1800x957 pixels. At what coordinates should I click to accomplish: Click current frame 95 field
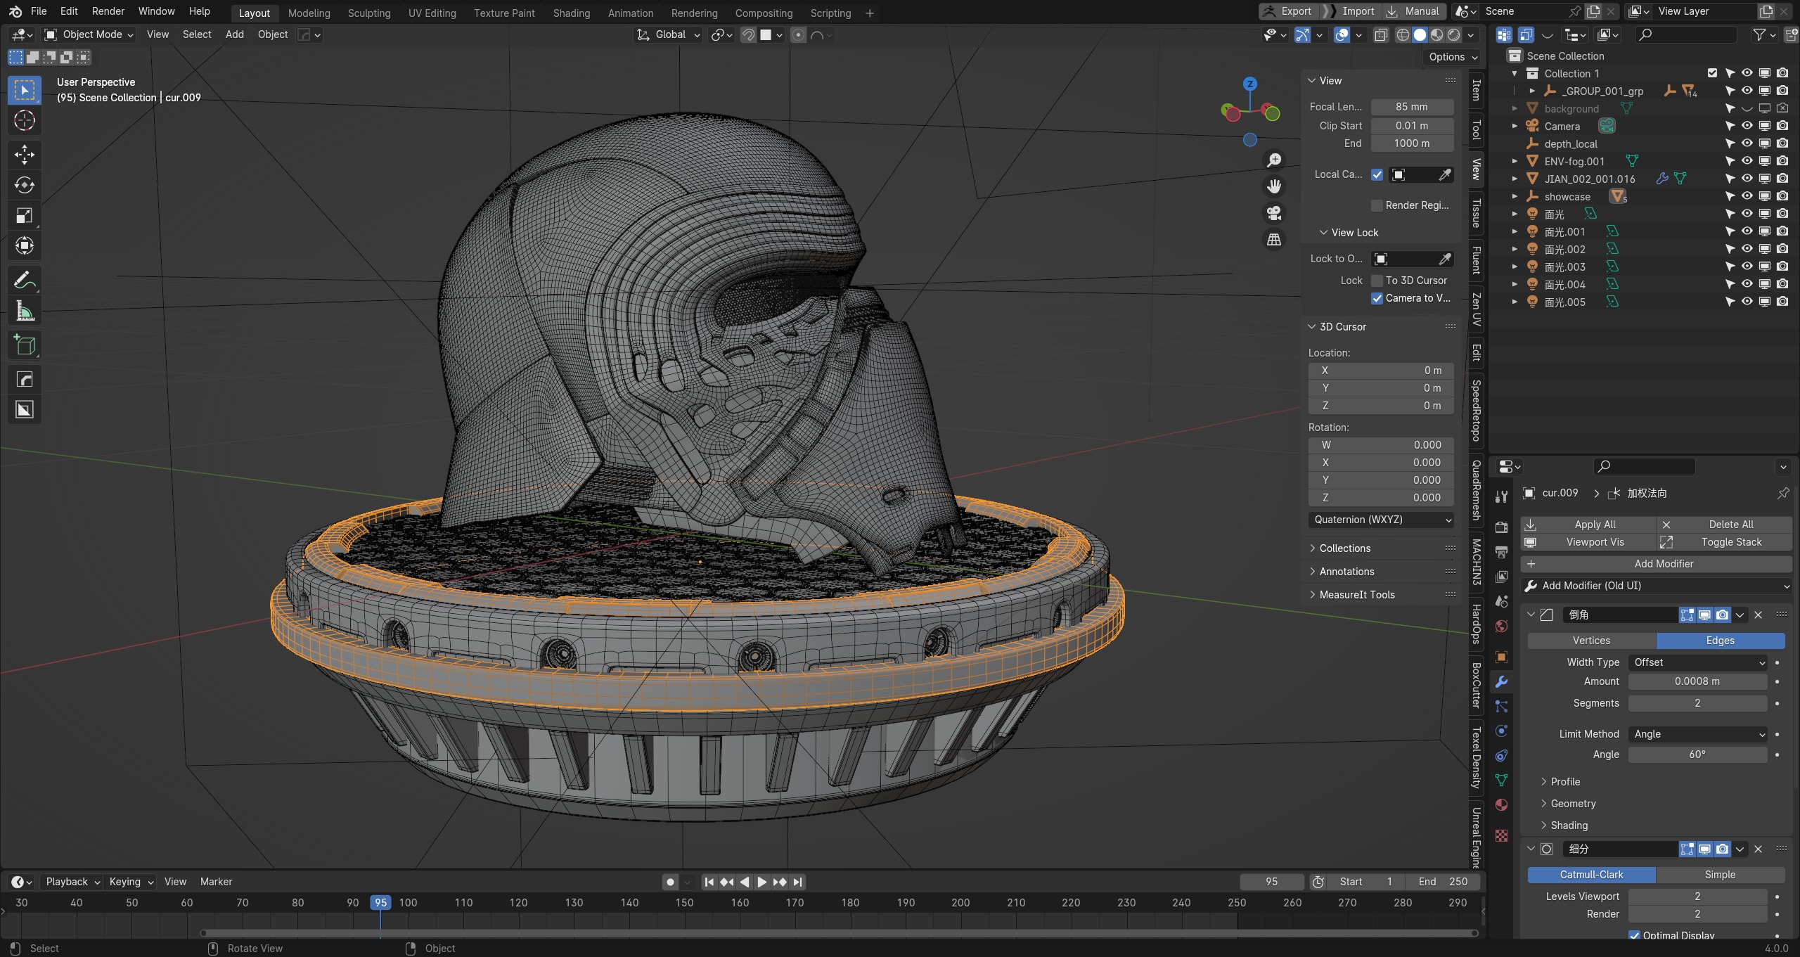[x=1271, y=882]
